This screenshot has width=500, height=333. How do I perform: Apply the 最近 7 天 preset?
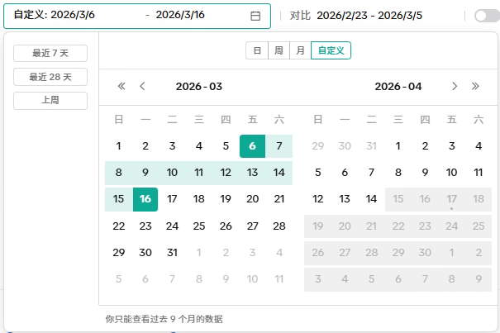tap(50, 54)
